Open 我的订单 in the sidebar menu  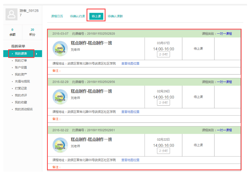[21, 61]
